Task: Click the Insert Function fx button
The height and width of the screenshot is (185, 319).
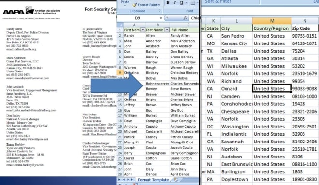Action: (185, 18)
